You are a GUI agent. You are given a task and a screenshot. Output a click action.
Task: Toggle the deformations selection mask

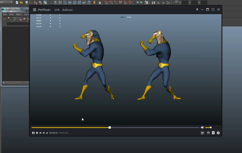click(x=75, y=2)
